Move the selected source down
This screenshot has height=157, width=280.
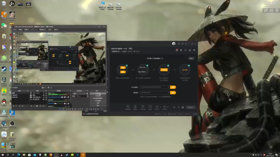pyautogui.click(x=43, y=106)
